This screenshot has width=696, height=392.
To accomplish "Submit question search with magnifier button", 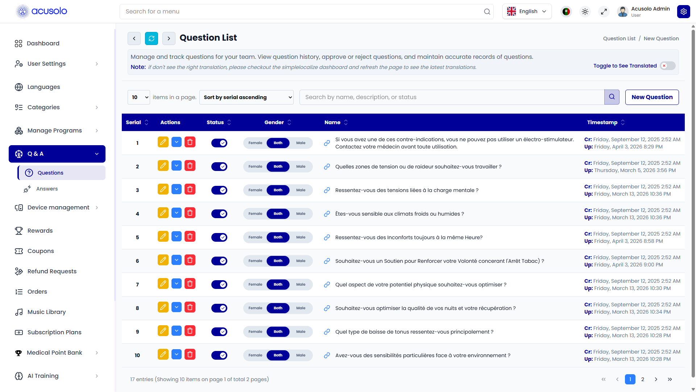I will pos(612,97).
